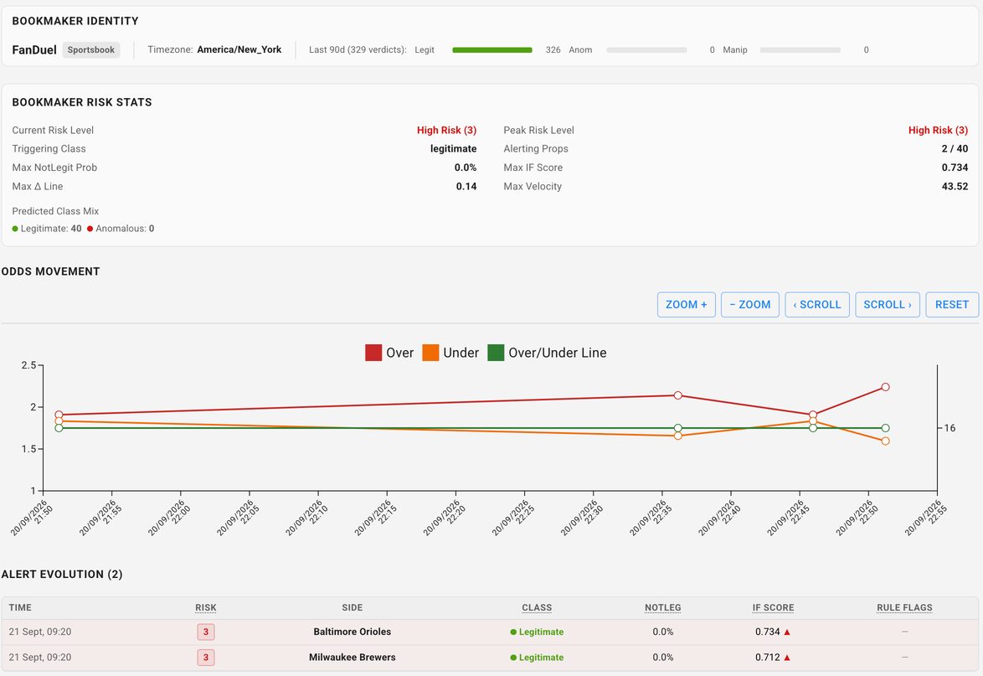Click risk badge 3 in Baltimore Orioles row
Image resolution: width=983 pixels, height=676 pixels.
206,632
